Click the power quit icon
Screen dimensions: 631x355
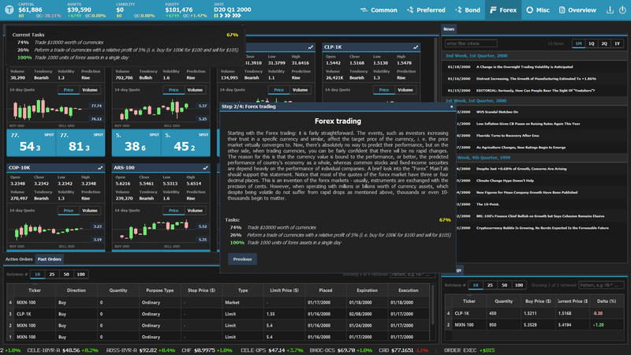(x=622, y=10)
